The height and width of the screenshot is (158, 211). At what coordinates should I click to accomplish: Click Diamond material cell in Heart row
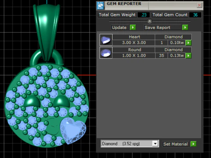click(x=173, y=37)
